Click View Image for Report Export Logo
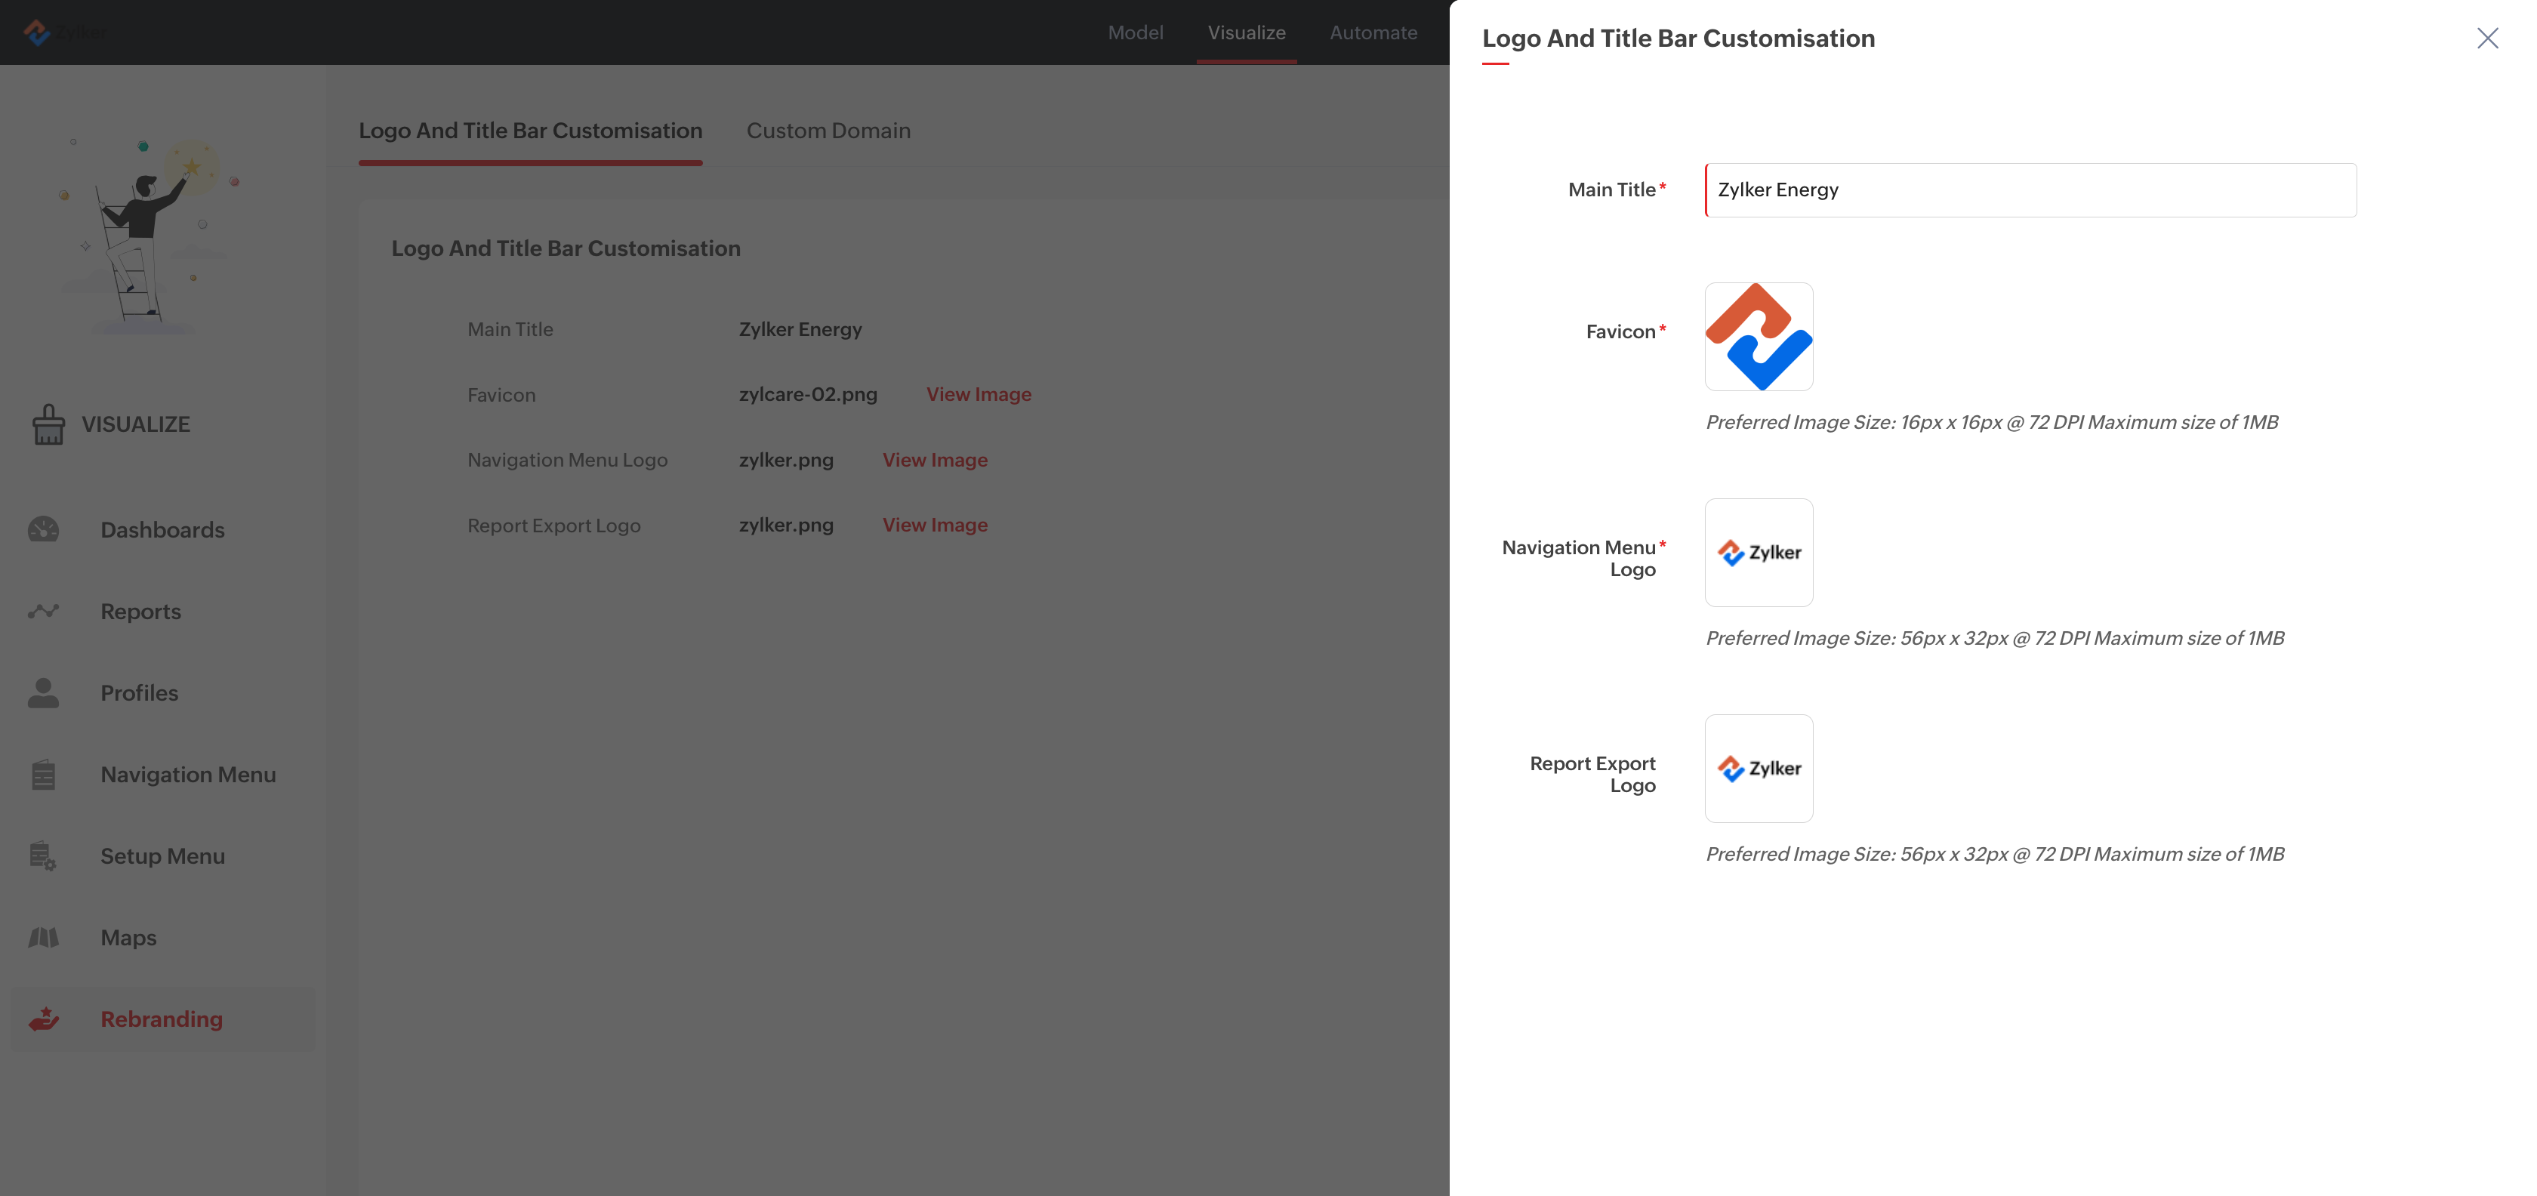 (935, 525)
